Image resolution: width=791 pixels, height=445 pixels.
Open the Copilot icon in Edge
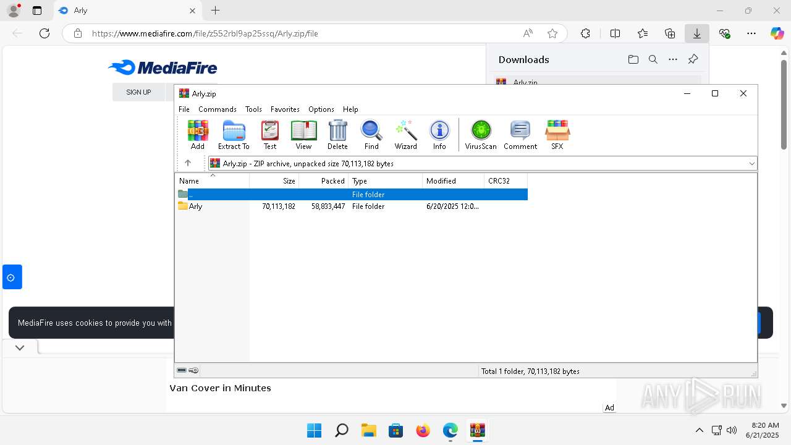(777, 33)
